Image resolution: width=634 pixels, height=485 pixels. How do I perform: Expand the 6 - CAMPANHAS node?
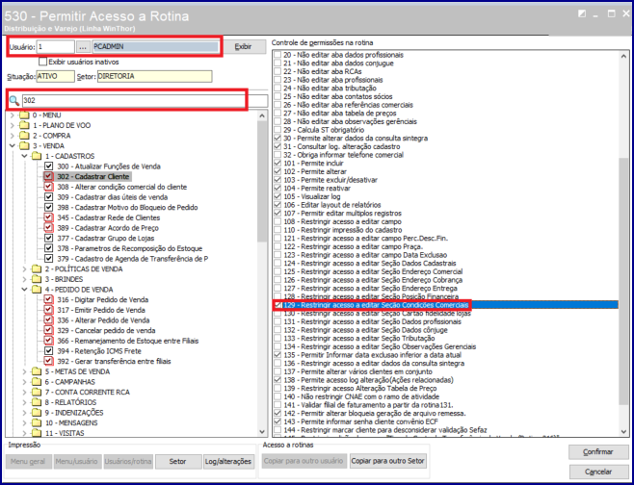(25, 382)
